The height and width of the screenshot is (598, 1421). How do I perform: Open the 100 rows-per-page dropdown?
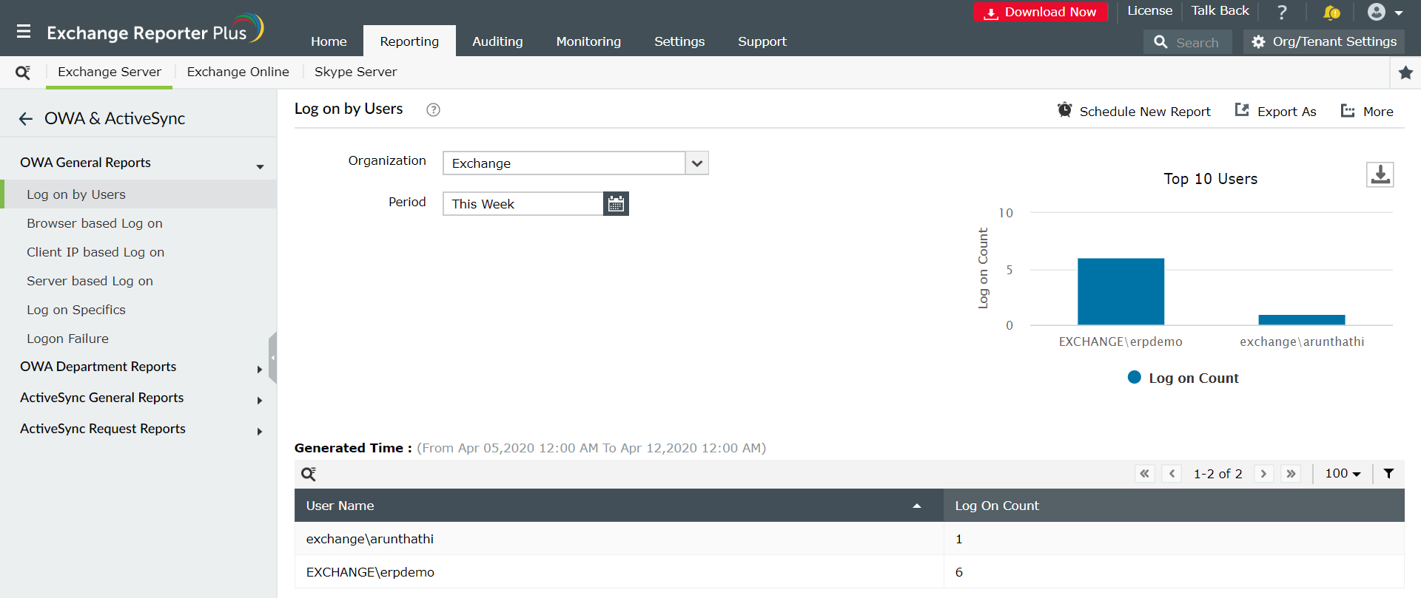pos(1343,474)
